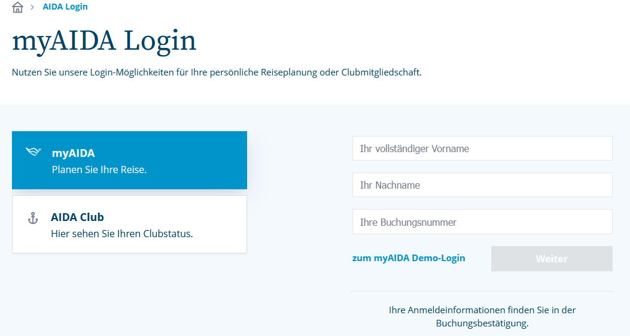630x336 pixels.
Task: Click the myAIDA smile logo icon
Action: (x=34, y=152)
